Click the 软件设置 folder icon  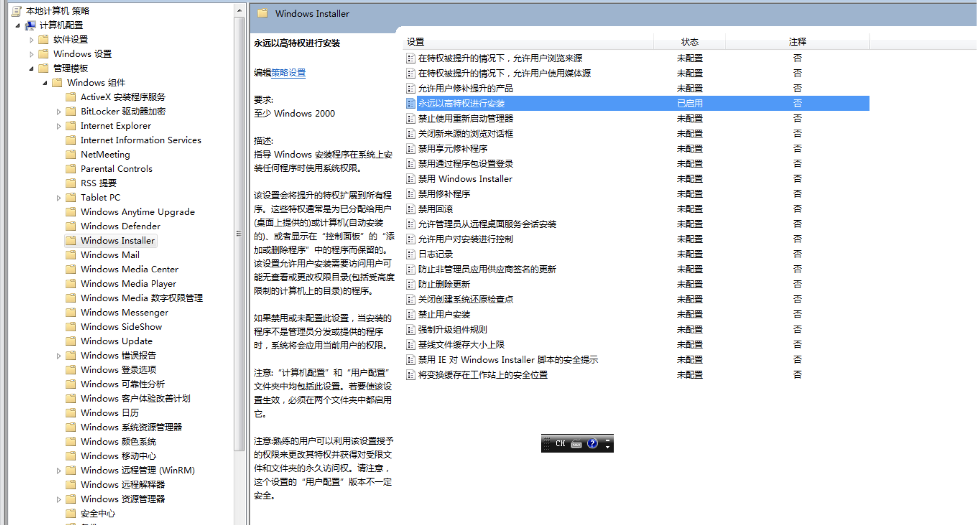point(43,40)
